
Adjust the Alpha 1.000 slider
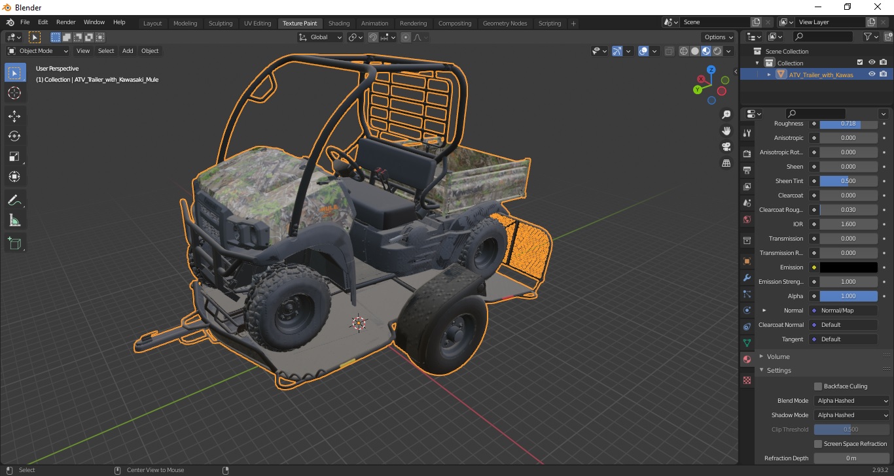click(x=849, y=296)
